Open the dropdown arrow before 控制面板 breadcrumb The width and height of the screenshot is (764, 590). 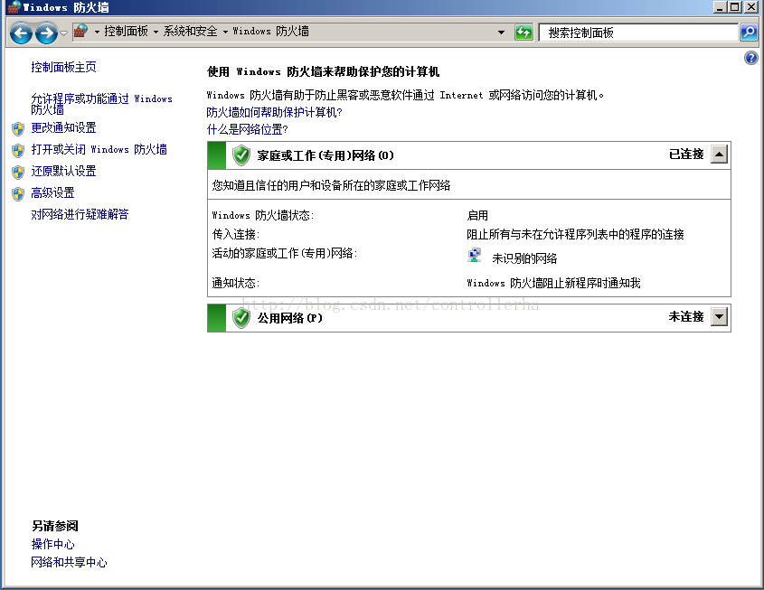(x=97, y=33)
